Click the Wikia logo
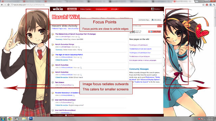 (58, 9)
